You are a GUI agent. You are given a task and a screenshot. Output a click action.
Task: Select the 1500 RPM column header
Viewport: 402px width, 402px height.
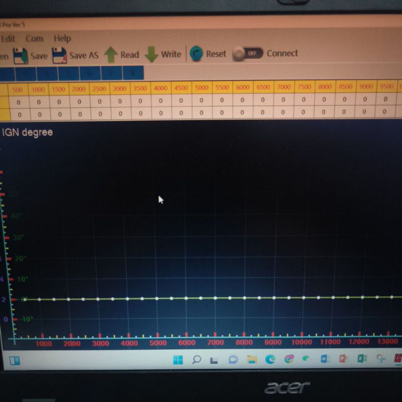coord(58,89)
